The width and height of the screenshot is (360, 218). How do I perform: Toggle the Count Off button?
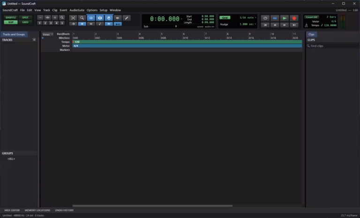pyautogui.click(x=312, y=17)
